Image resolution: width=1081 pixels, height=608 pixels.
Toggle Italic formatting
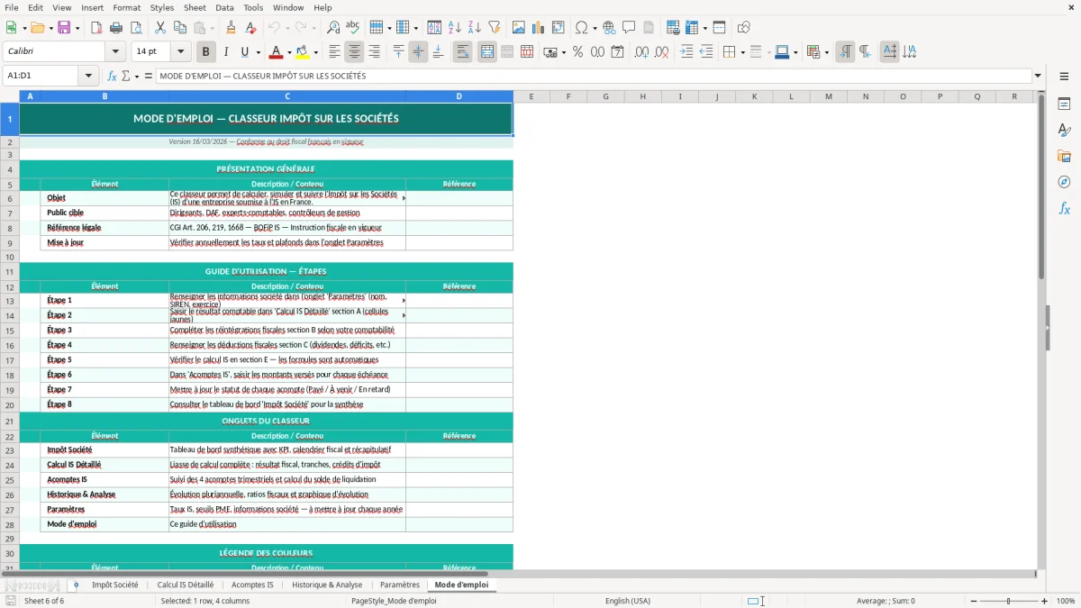pyautogui.click(x=225, y=52)
